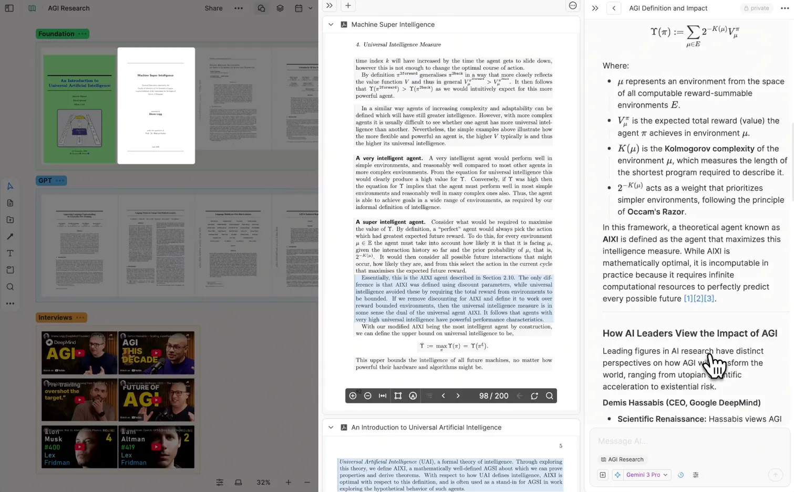The height and width of the screenshot is (492, 794).
Task: Add attachment with the boxed plus icon
Action: [x=603, y=475]
